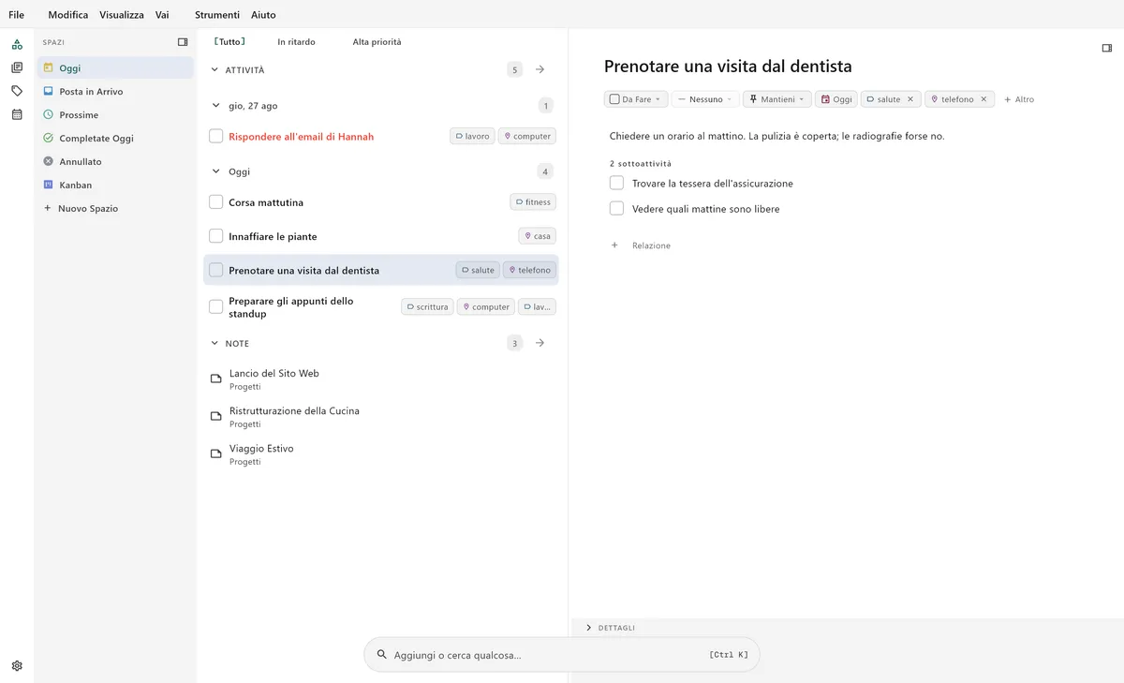Open Attività section arrow

540,69
